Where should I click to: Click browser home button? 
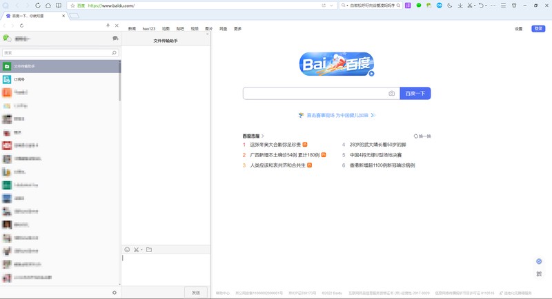coord(48,5)
